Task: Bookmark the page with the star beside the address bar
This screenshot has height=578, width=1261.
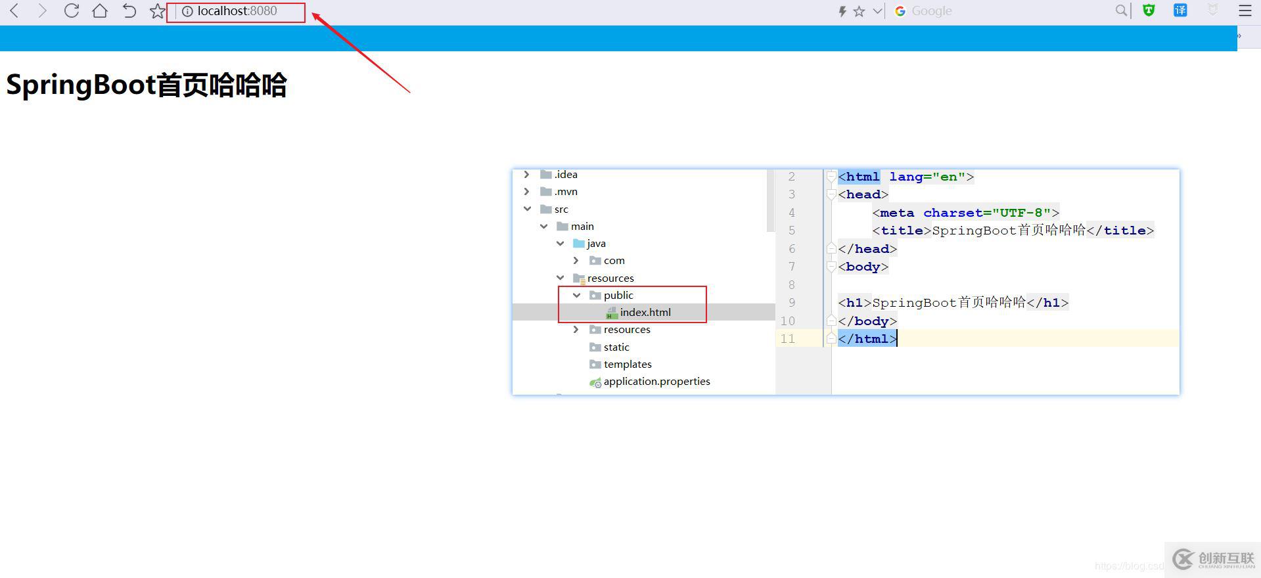Action: pos(157,11)
